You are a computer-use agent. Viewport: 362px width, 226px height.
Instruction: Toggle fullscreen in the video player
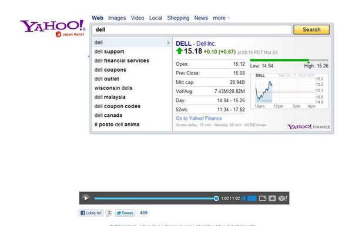tap(263, 198)
